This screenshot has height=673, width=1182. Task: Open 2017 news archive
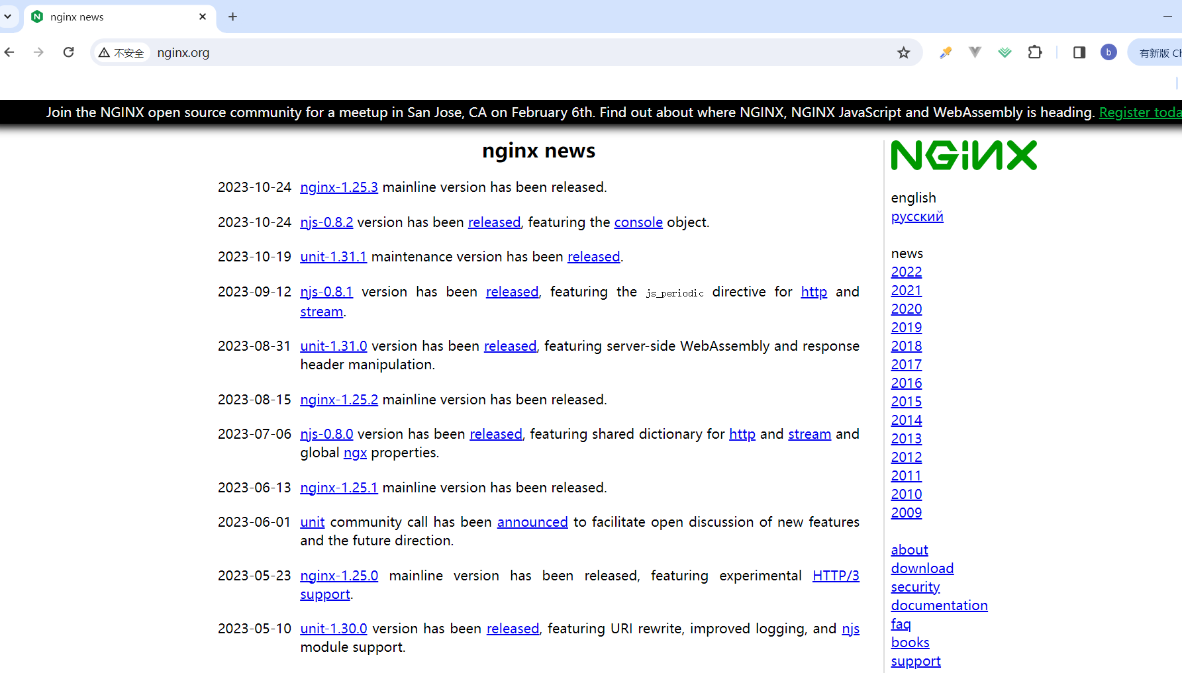907,365
